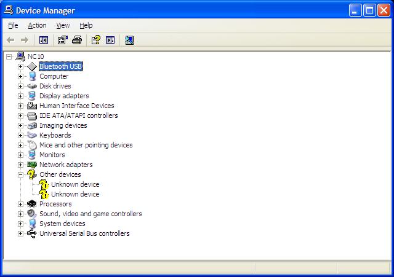Expand Sound, video and game controllers
This screenshot has width=394, height=277.
coord(20,214)
